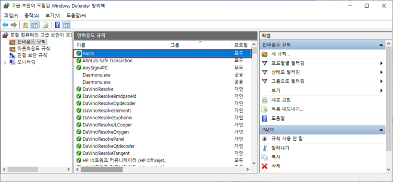Open the 동작(A) menu
393x182 pixels.
coord(32,15)
